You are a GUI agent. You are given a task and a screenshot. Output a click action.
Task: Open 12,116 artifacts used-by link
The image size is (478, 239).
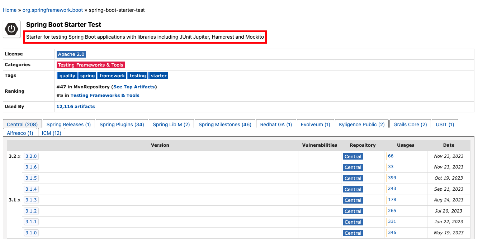pos(76,107)
